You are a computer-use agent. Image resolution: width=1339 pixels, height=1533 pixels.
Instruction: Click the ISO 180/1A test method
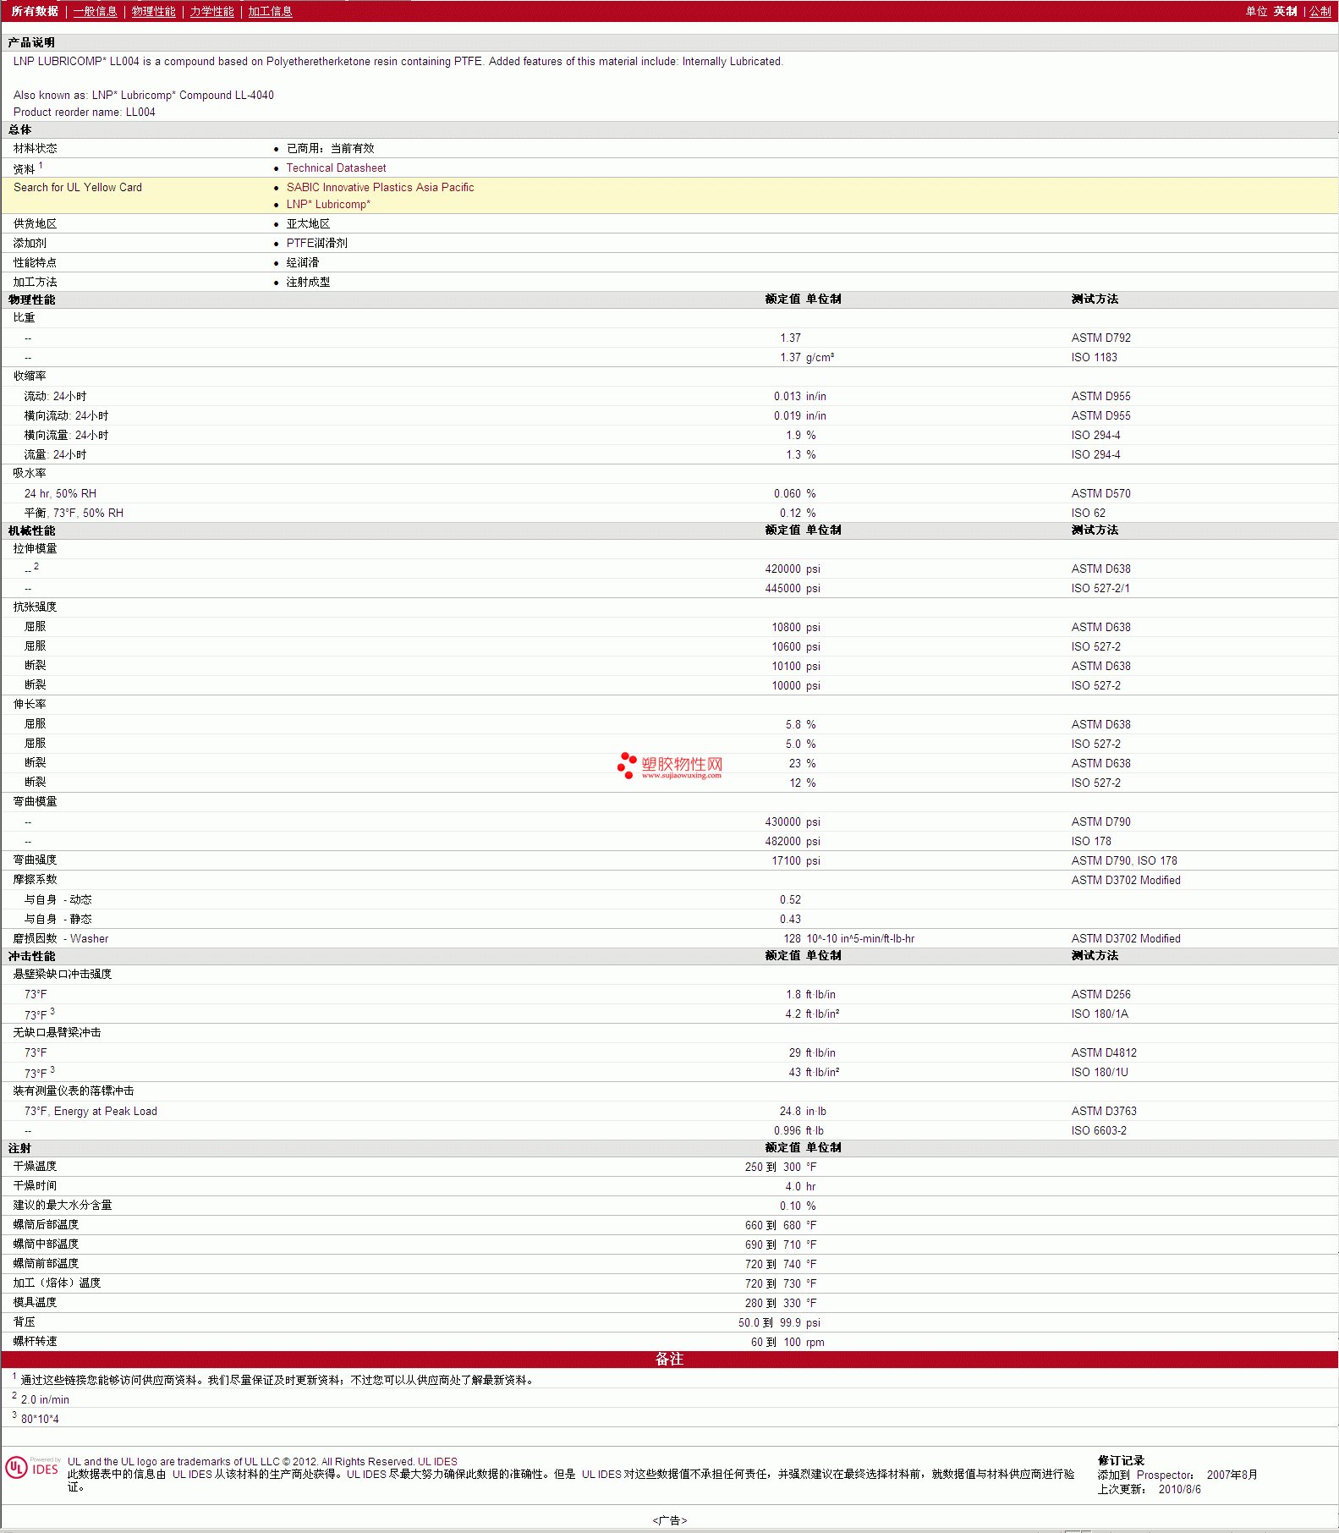tap(1100, 1014)
